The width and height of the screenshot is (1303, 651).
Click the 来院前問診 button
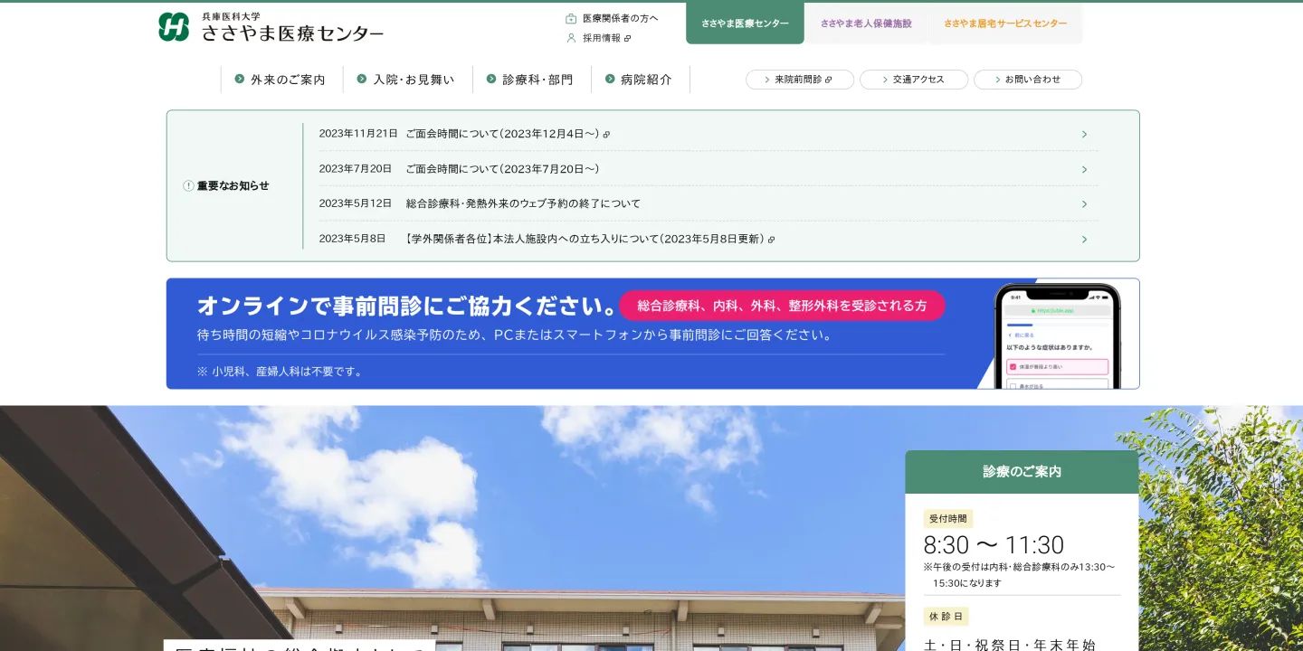800,80
